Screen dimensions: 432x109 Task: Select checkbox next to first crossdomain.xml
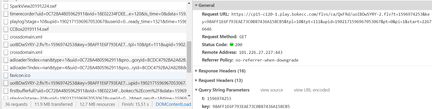(6, 37)
